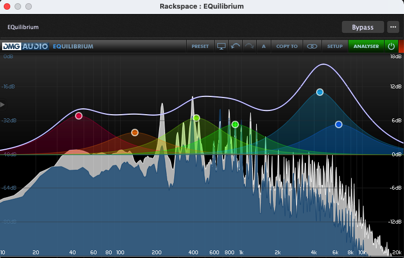Toggle the ANALYSER display
404x258 pixels.
[x=366, y=46]
